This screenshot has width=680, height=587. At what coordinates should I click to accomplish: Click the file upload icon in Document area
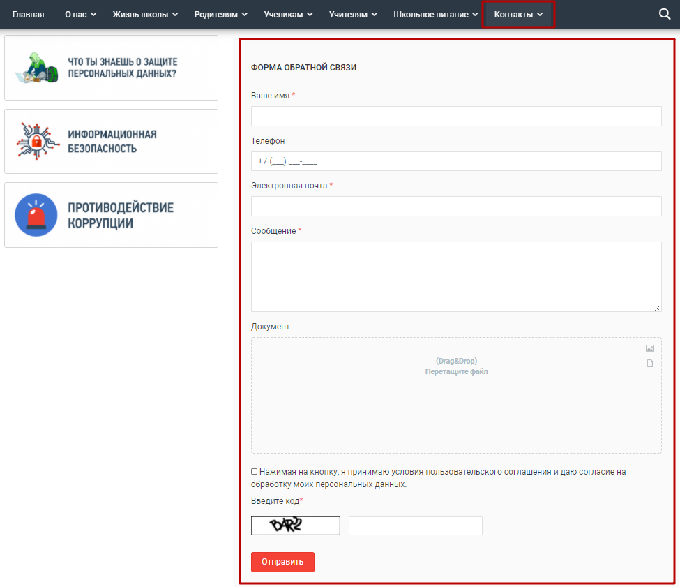point(649,363)
